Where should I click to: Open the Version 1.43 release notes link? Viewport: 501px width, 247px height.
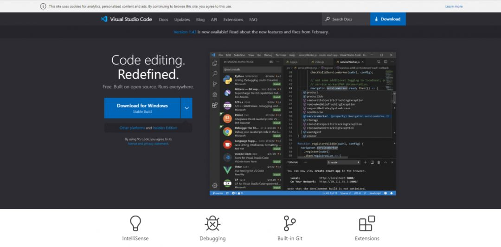pyautogui.click(x=185, y=32)
